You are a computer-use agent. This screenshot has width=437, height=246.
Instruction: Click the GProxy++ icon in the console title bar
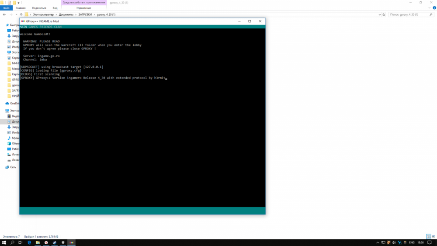click(23, 21)
